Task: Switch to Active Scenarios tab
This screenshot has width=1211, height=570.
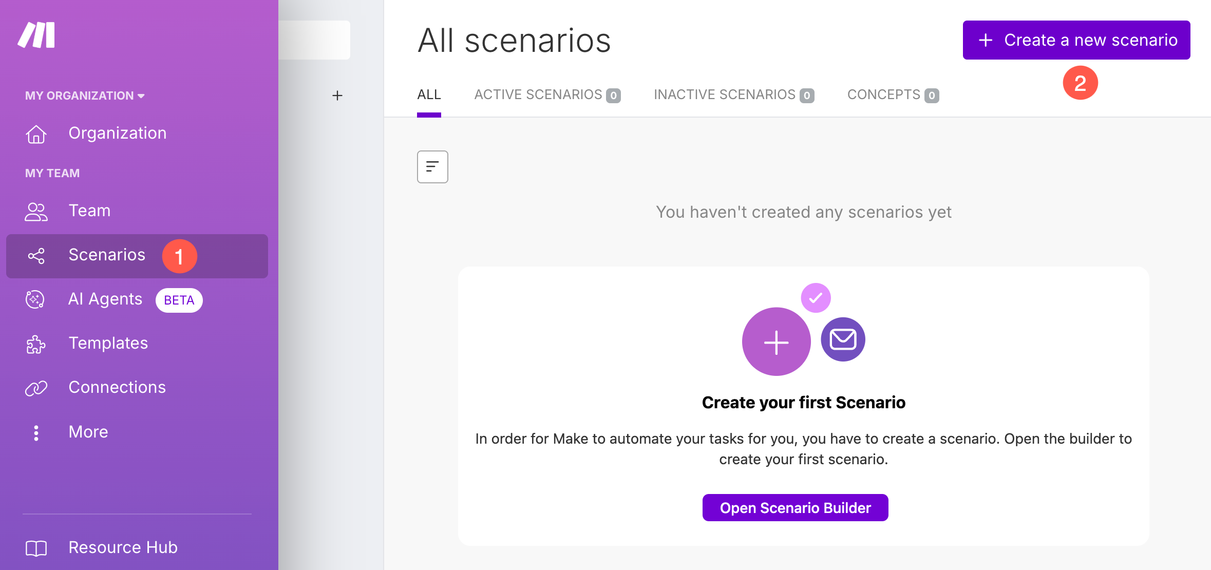Action: (x=547, y=95)
